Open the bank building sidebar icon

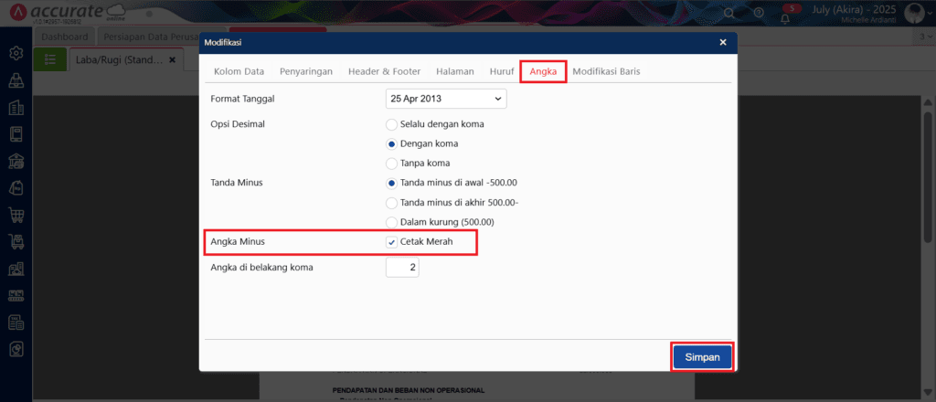(x=16, y=162)
